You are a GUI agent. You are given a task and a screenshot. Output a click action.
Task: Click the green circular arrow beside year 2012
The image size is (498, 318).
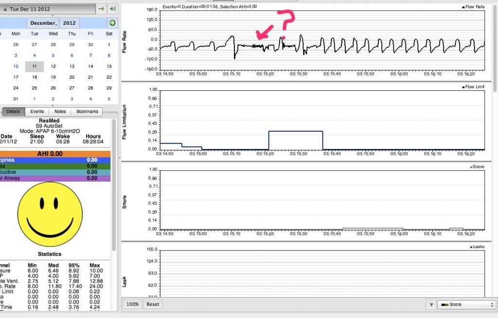[112, 23]
